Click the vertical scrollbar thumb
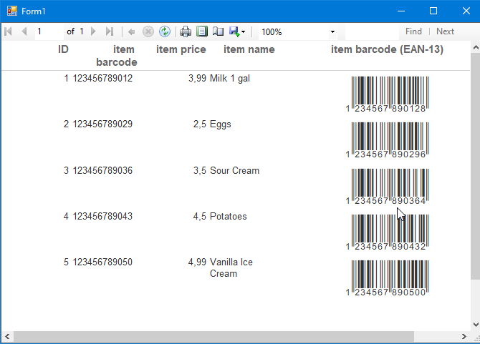This screenshot has width=480, height=344. [476, 166]
